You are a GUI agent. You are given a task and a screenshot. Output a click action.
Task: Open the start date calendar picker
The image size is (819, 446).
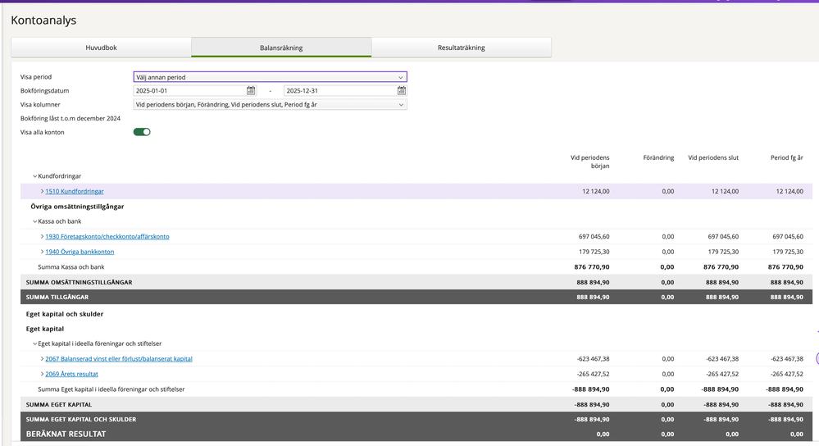251,91
